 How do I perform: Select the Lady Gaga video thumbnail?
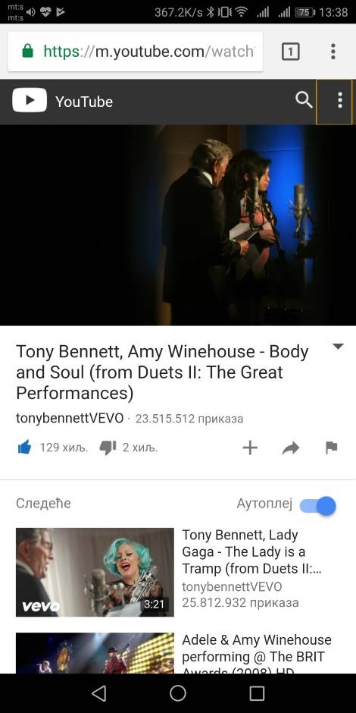(95, 572)
